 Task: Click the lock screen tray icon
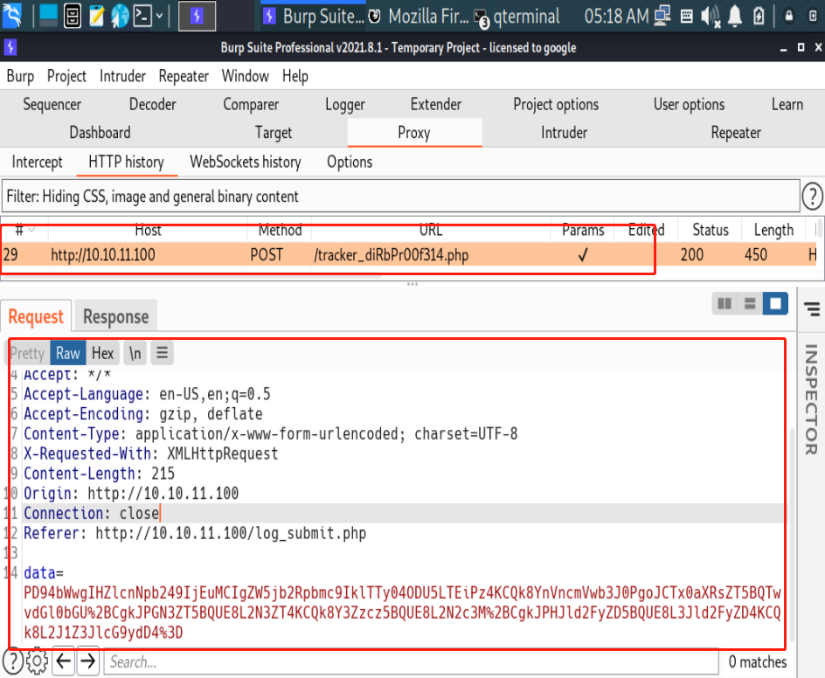(788, 17)
